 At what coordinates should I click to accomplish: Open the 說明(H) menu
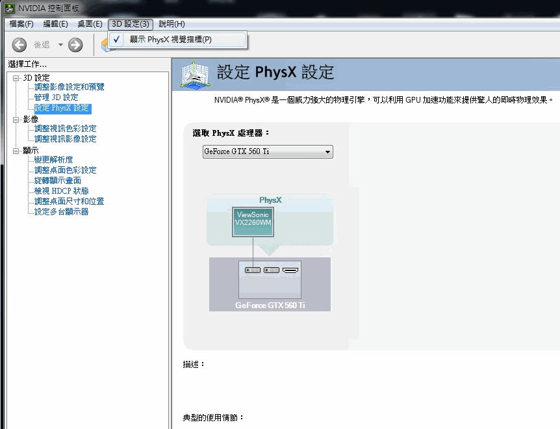172,24
